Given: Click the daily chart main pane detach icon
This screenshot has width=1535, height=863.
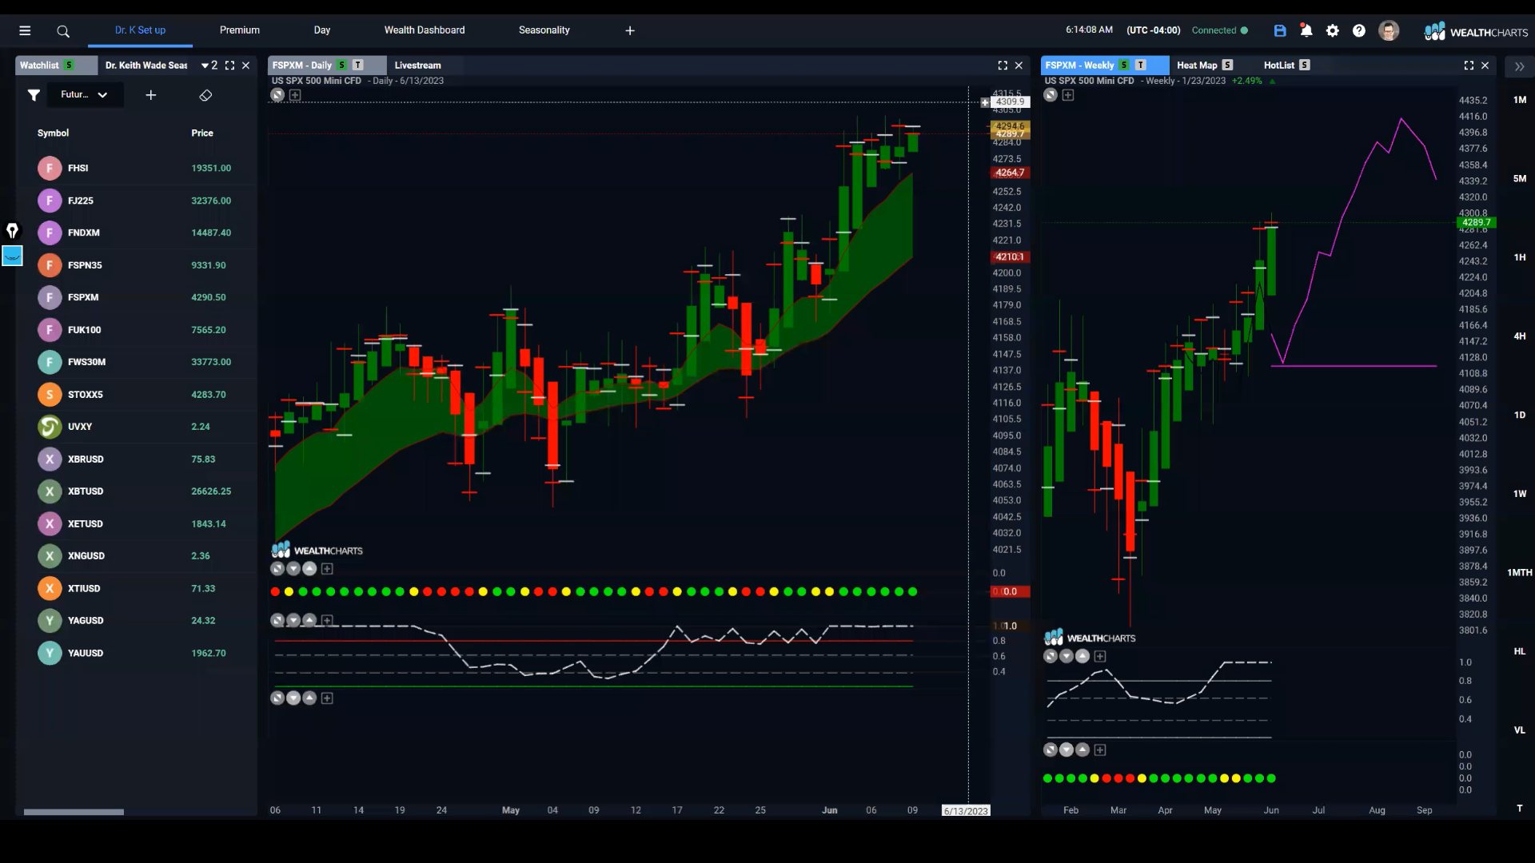Looking at the screenshot, I should 277,95.
